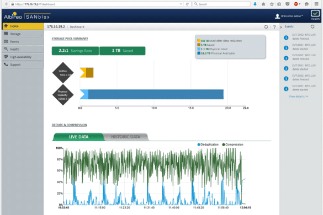This screenshot has width=323, height=215.
Task: Toggle Deduplication series in chart legend
Action: click(x=208, y=144)
